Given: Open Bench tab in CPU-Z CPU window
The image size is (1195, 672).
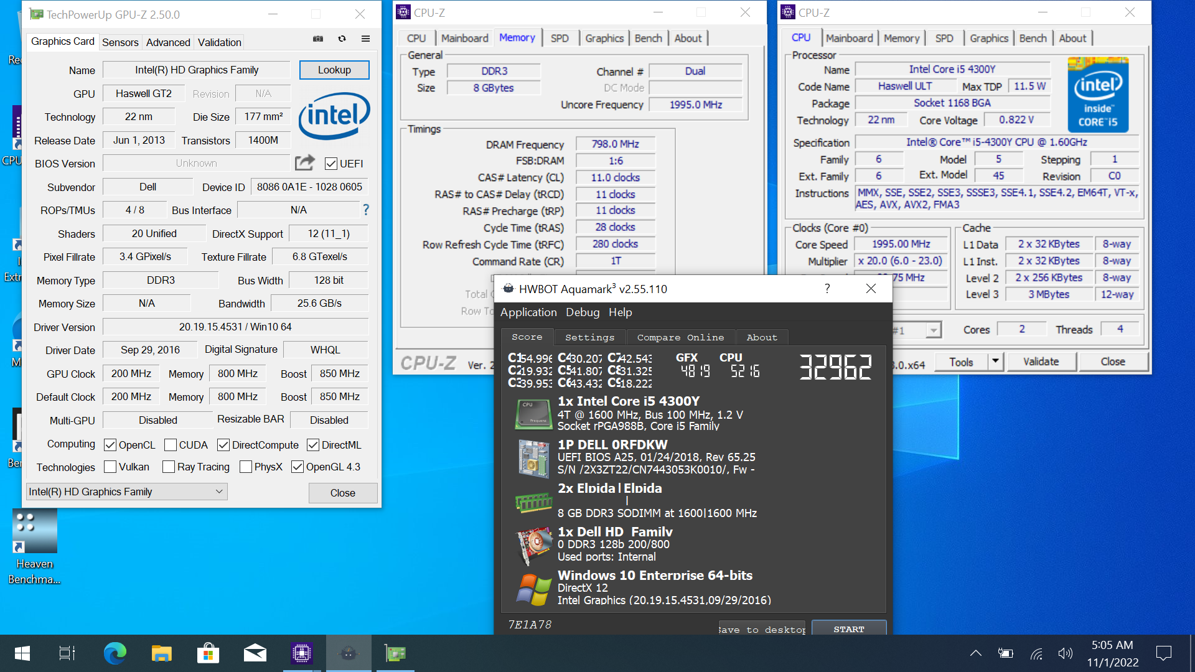Looking at the screenshot, I should [1033, 38].
